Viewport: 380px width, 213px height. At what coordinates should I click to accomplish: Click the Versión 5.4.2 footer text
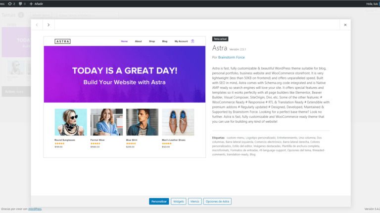372,209
